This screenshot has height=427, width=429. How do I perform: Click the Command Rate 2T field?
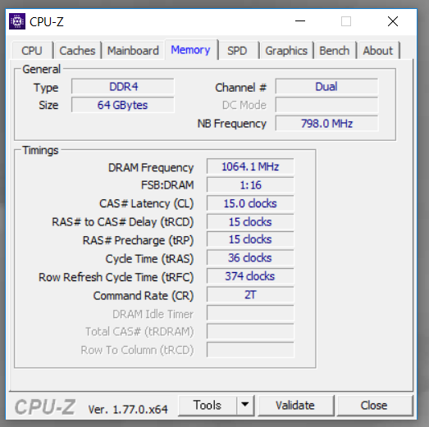coord(250,295)
